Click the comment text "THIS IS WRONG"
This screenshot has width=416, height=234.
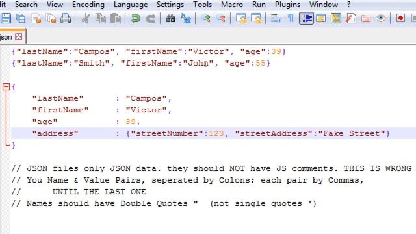point(378,168)
